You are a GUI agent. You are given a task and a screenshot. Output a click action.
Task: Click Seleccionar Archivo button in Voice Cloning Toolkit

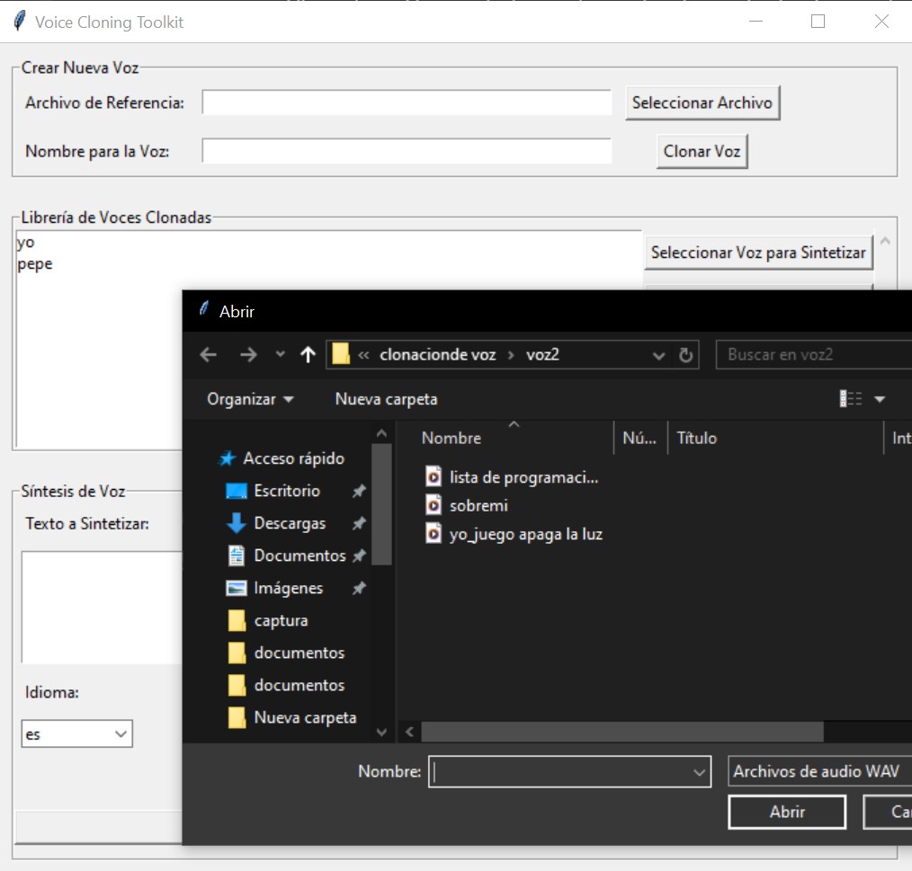(x=702, y=102)
